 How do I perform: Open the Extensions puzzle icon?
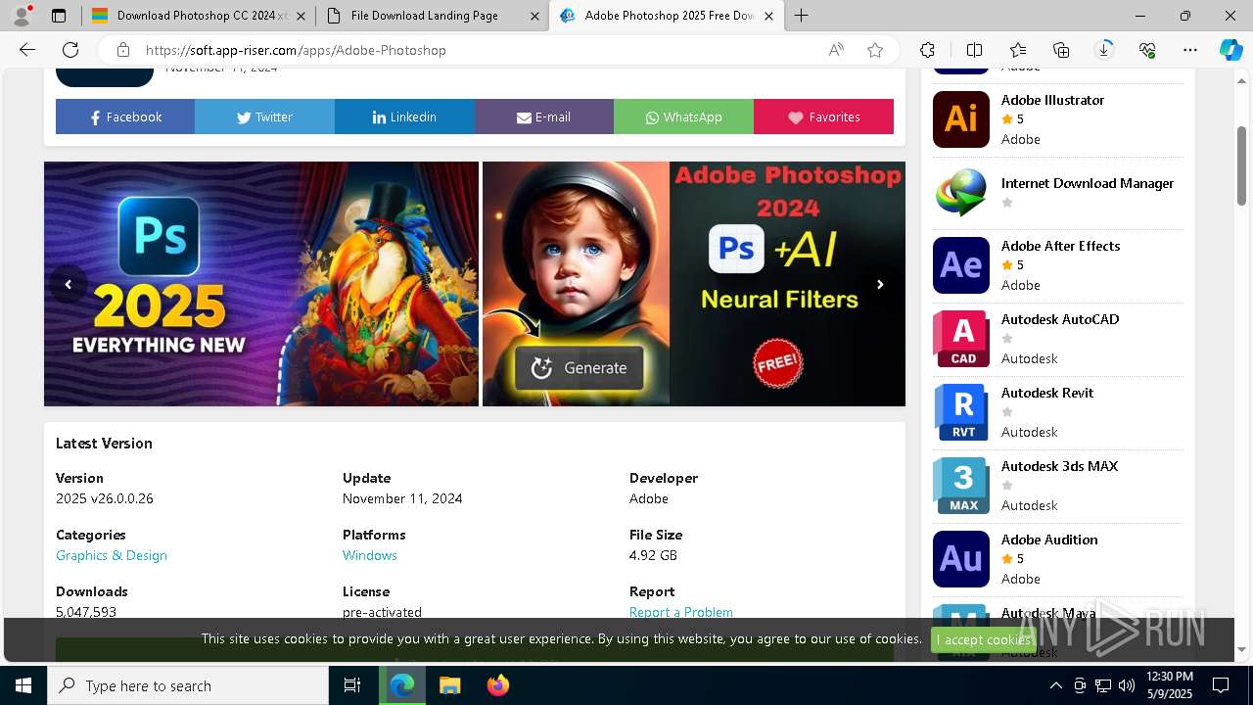point(927,50)
